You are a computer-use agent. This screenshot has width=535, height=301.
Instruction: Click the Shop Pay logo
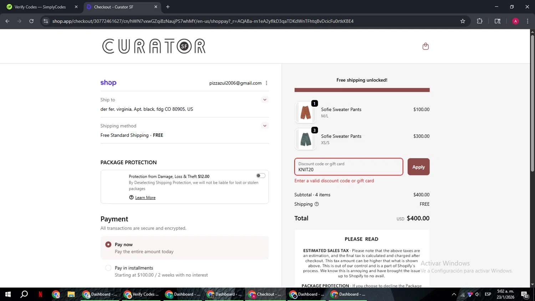pos(108,83)
